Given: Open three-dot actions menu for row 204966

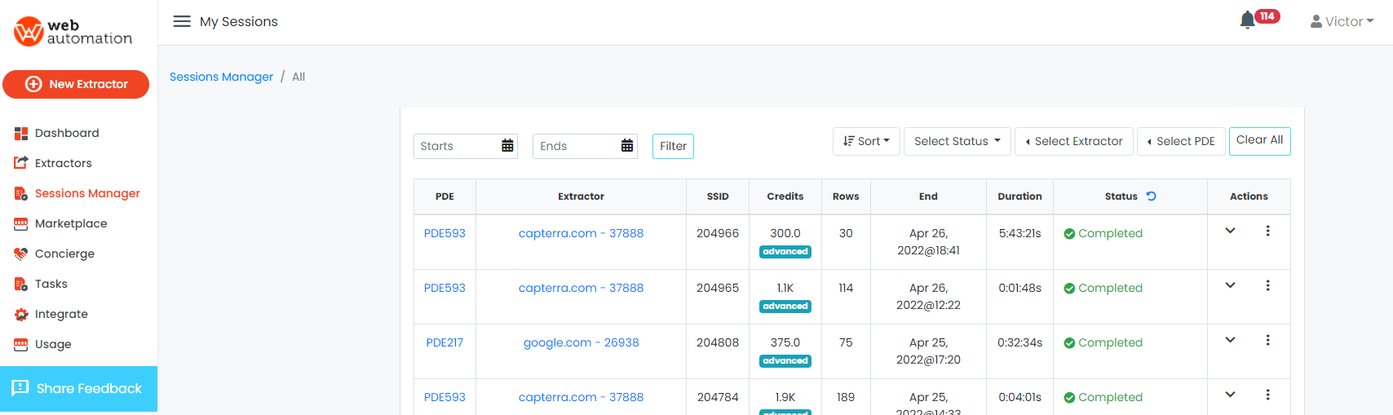Looking at the screenshot, I should tap(1267, 231).
